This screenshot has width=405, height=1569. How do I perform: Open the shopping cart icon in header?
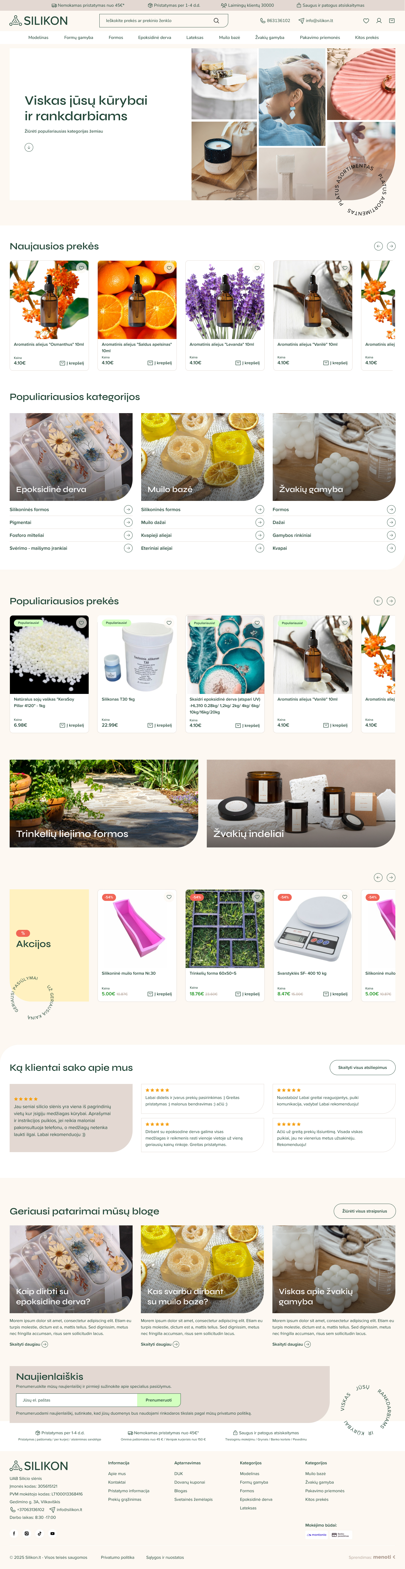[x=392, y=21]
